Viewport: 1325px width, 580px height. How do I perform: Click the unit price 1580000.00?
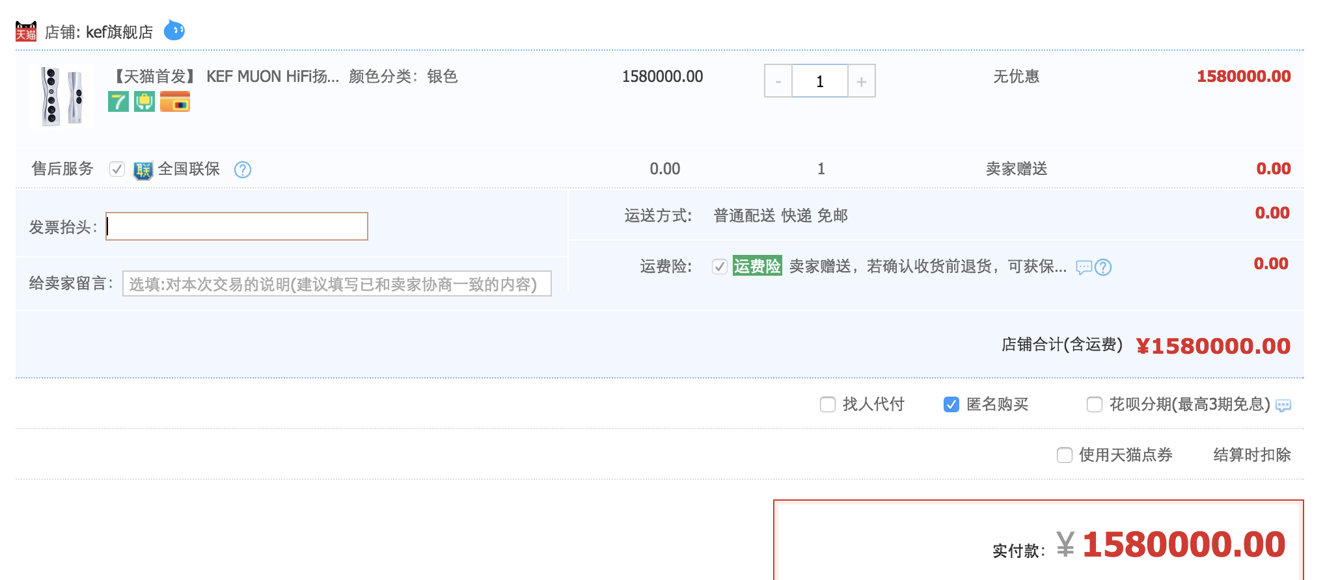tap(662, 77)
